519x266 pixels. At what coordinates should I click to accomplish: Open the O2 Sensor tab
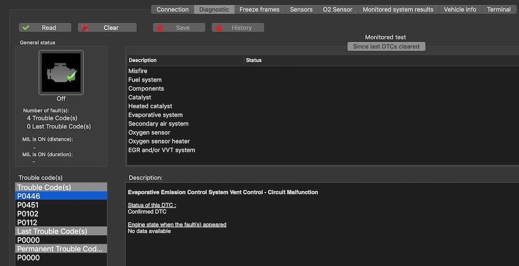click(338, 9)
